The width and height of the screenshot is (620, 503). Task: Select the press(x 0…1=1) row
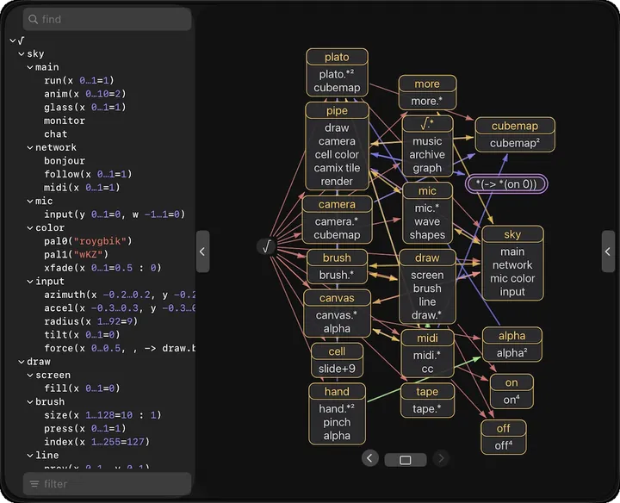click(85, 428)
